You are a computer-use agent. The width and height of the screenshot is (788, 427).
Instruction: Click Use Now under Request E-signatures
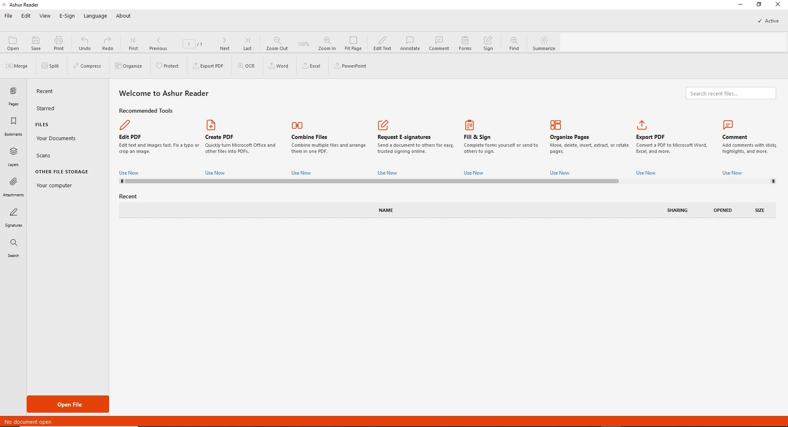point(387,173)
